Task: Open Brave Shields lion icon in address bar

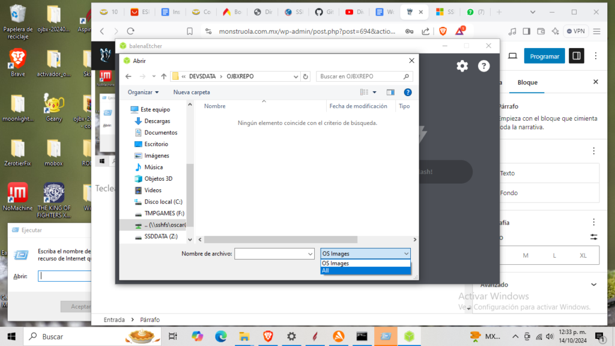Action: click(443, 31)
